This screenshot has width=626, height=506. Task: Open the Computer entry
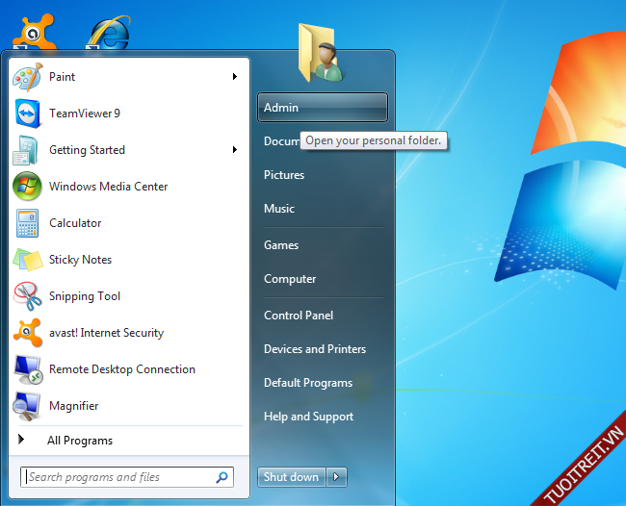pyautogui.click(x=290, y=279)
